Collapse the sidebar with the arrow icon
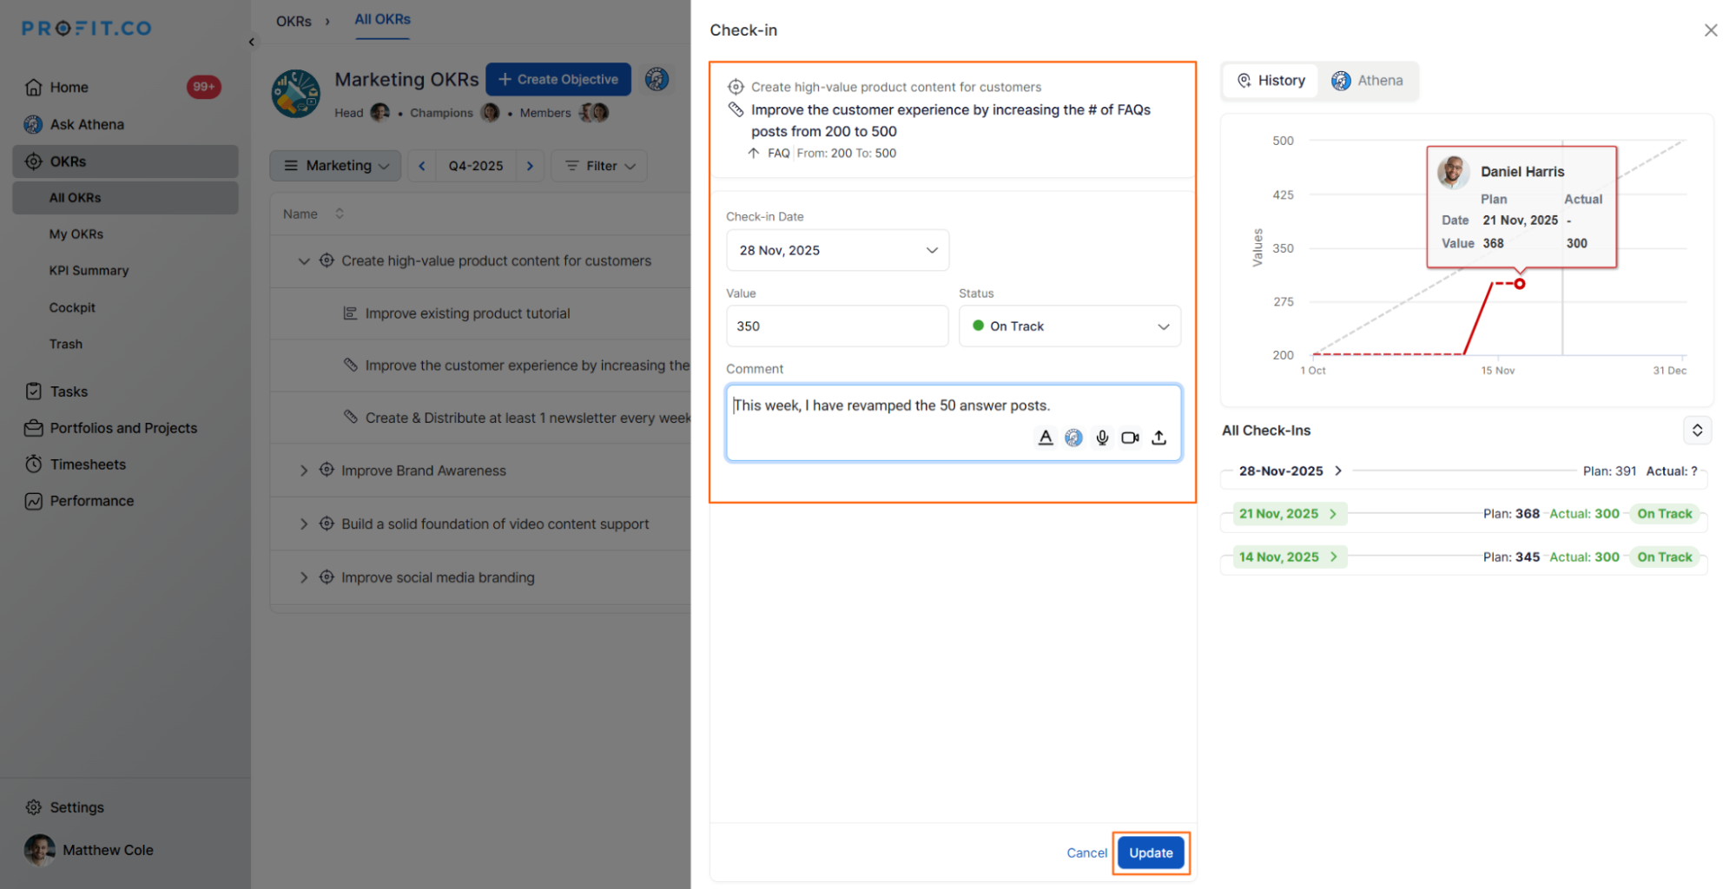Screen dimensions: 1736x889 (252, 42)
